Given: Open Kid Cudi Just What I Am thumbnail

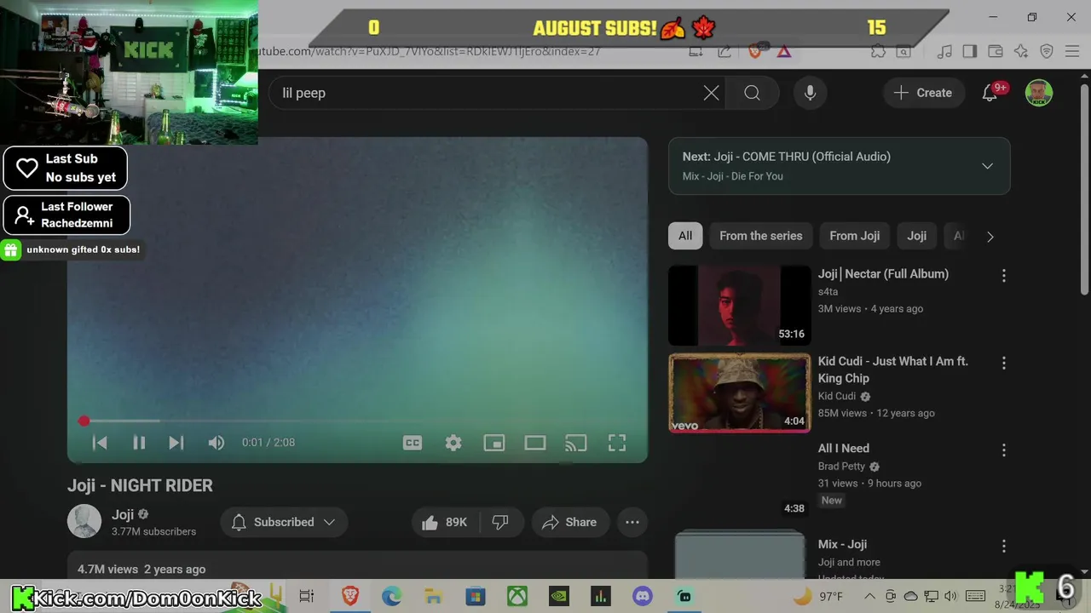Looking at the screenshot, I should tap(739, 392).
